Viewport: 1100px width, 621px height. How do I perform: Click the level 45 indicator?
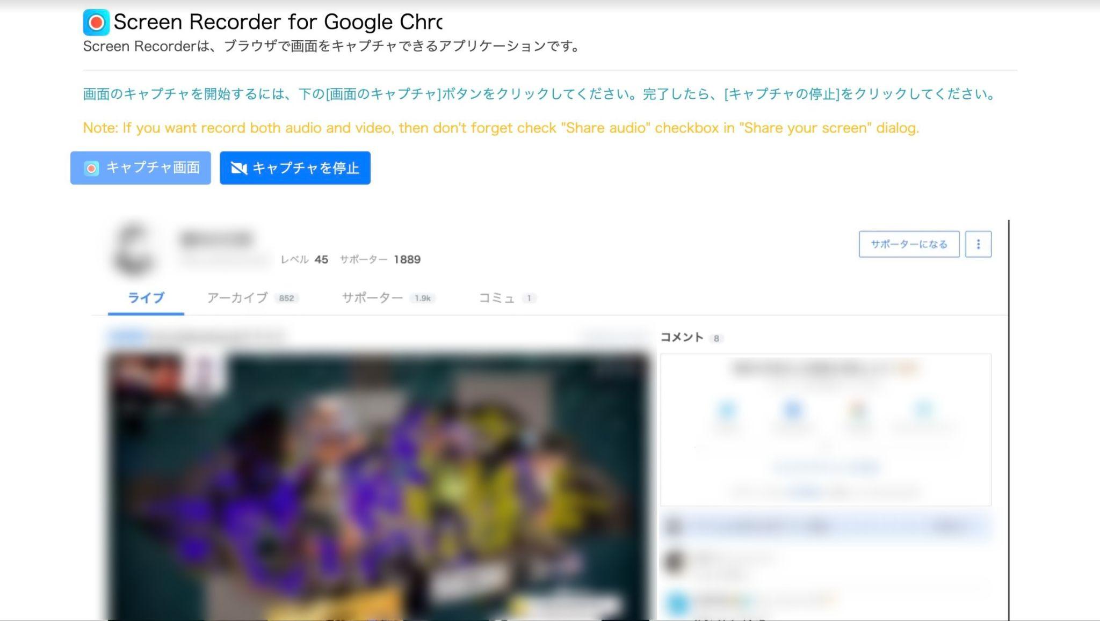(304, 260)
